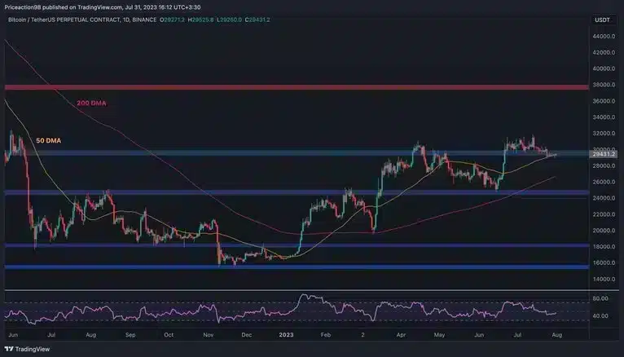Click the 80.00 level on the RSI scale
The height and width of the screenshot is (357, 624).
pos(600,299)
